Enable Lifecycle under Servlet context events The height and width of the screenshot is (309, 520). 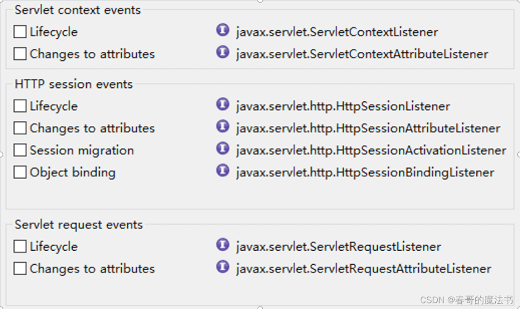pos(20,32)
